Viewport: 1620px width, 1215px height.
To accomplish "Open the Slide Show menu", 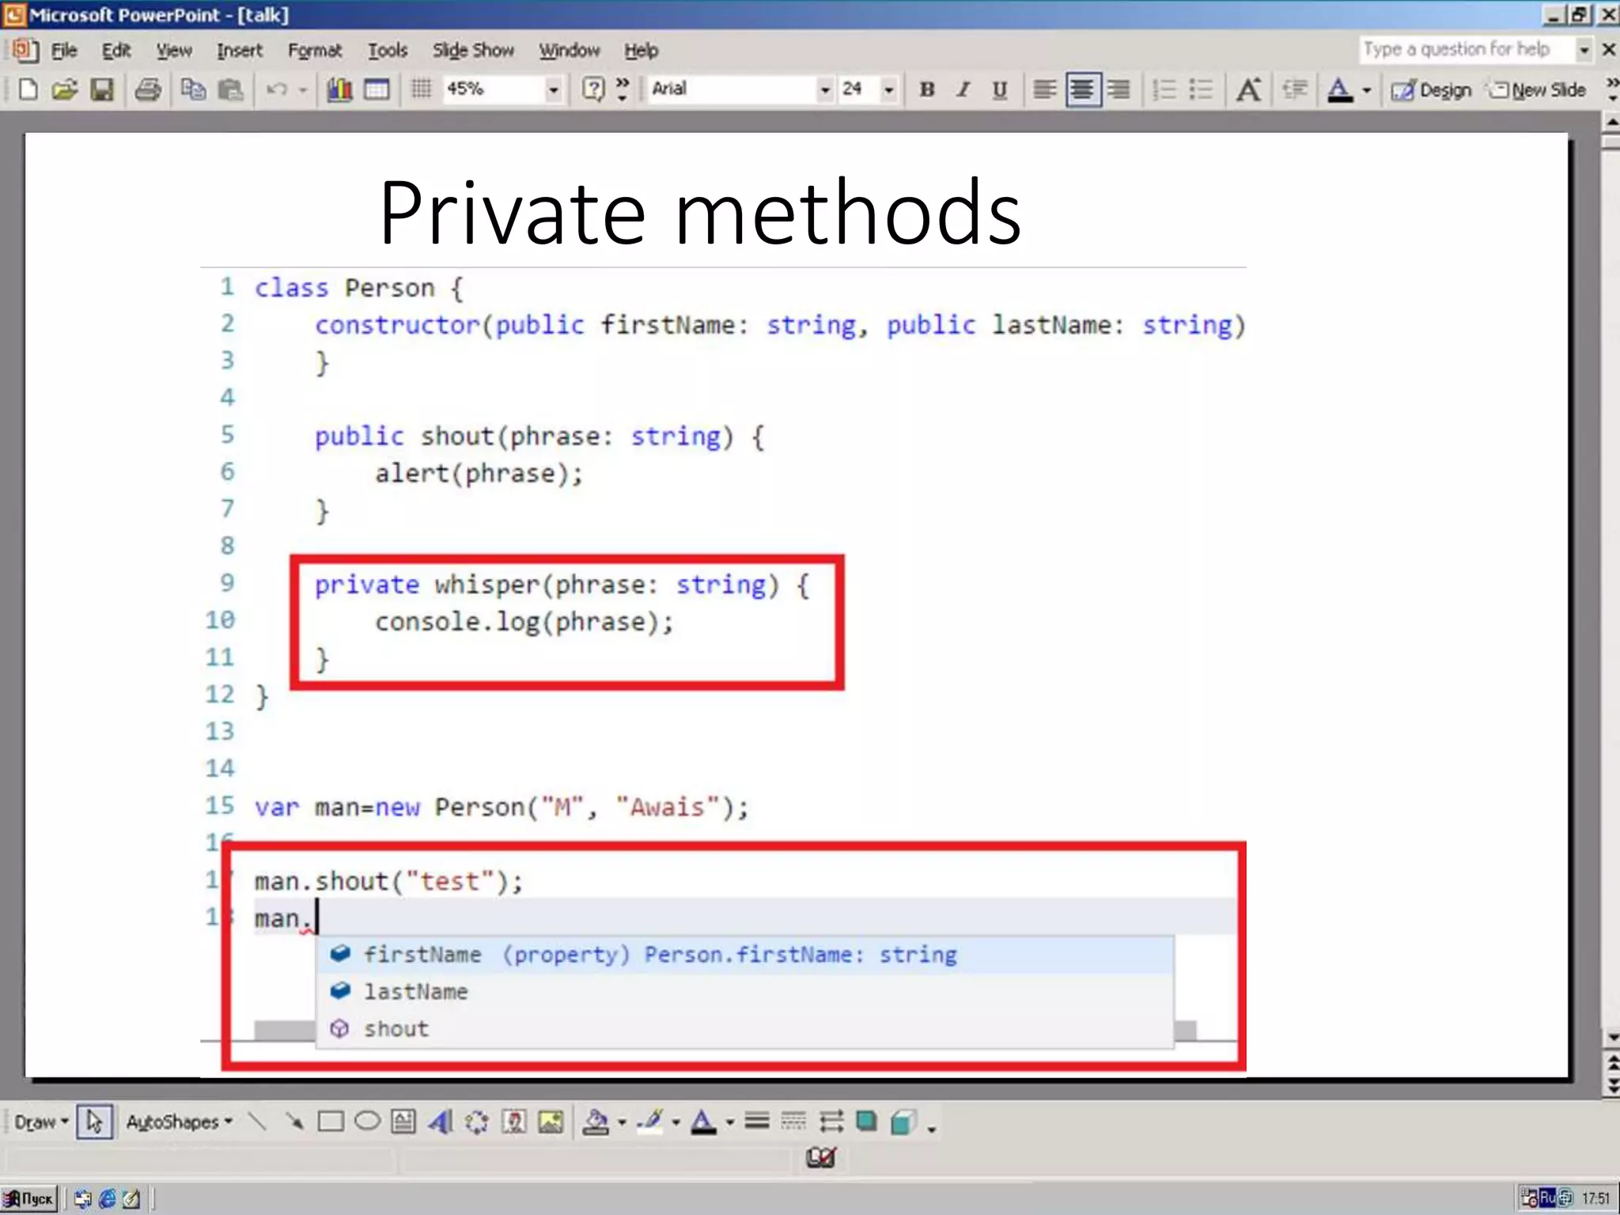I will [x=473, y=51].
